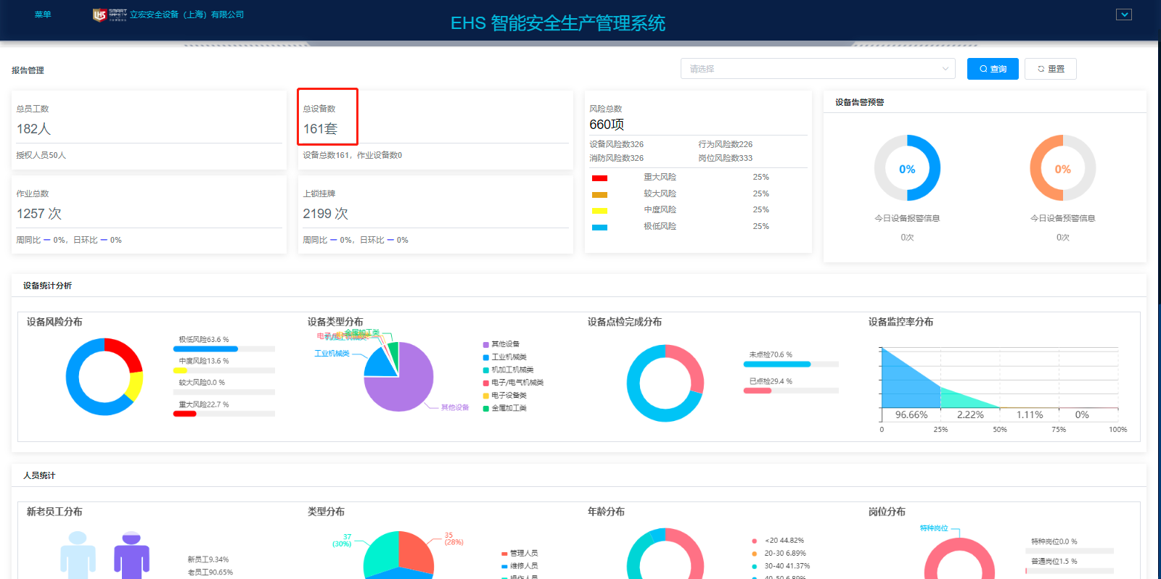Image resolution: width=1161 pixels, height=579 pixels.
Task: Select the 报告管理 page heading
Action: coord(28,70)
